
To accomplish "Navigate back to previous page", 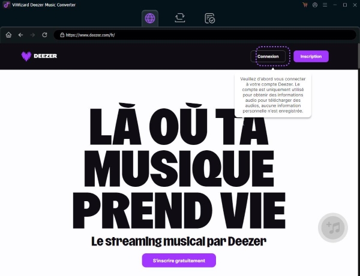I will [20, 35].
